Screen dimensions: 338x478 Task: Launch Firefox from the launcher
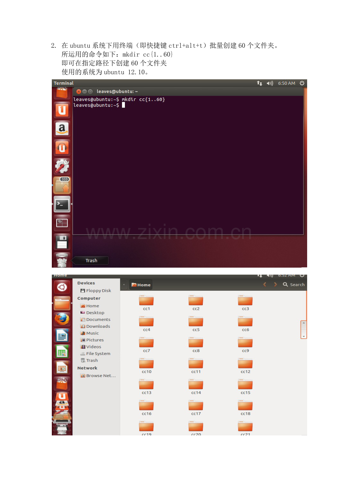[x=62, y=319]
